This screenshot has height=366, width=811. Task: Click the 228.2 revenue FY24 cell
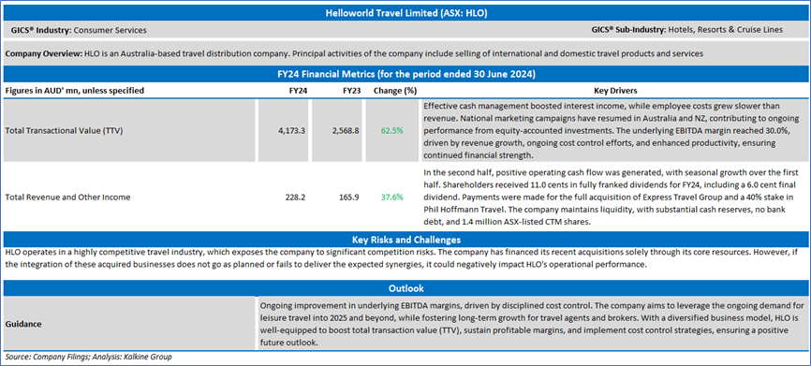(x=296, y=197)
